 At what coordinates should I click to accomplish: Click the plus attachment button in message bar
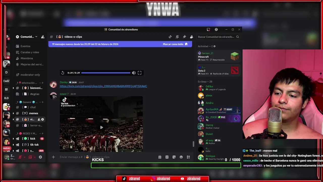pyautogui.click(x=53, y=157)
